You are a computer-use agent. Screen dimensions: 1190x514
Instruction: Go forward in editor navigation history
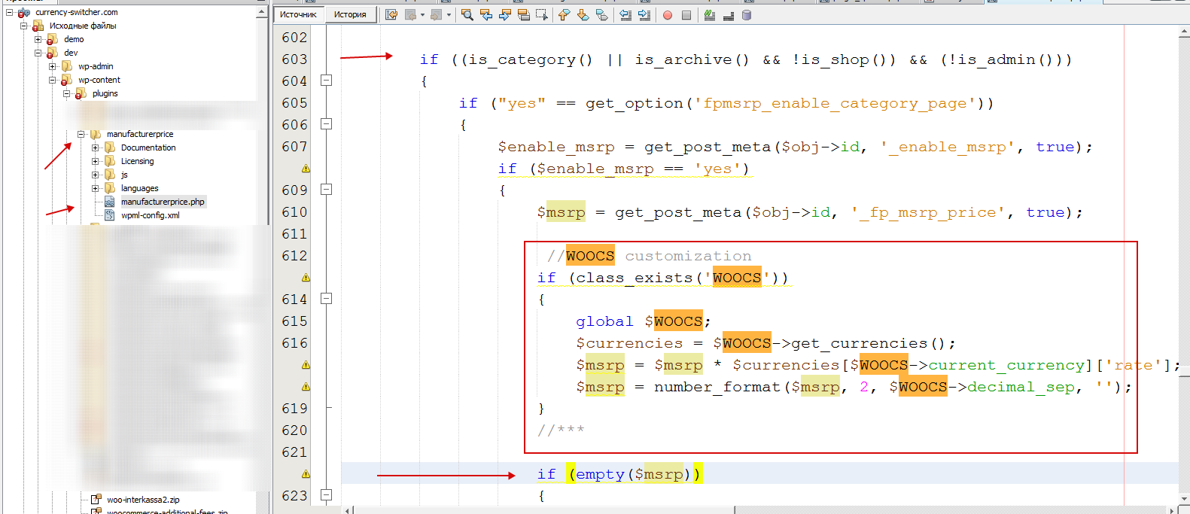click(x=436, y=15)
